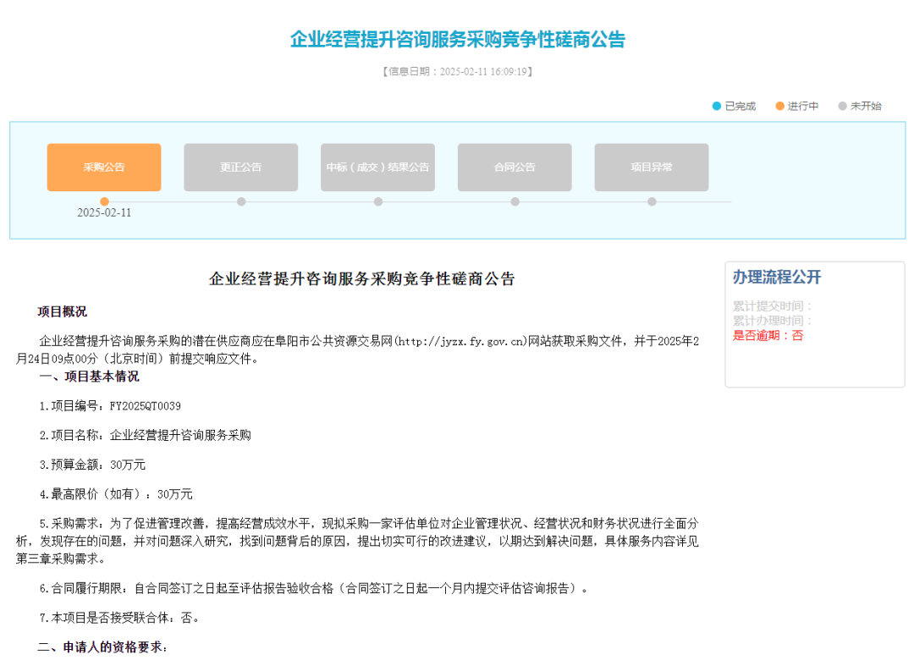914x666 pixels.
Task: Click the 信息日期 timestamp line
Action: coord(457,72)
